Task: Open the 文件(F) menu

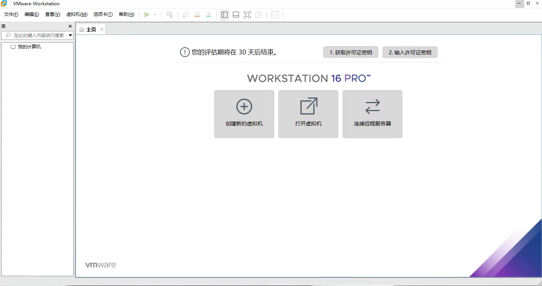Action: [x=11, y=14]
